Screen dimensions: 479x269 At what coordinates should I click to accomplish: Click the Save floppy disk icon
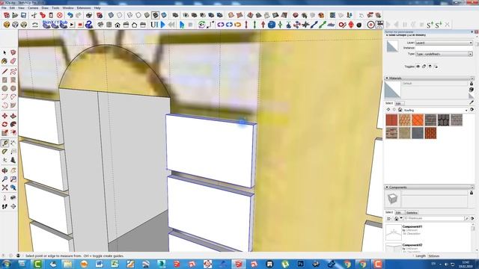coord(23,15)
